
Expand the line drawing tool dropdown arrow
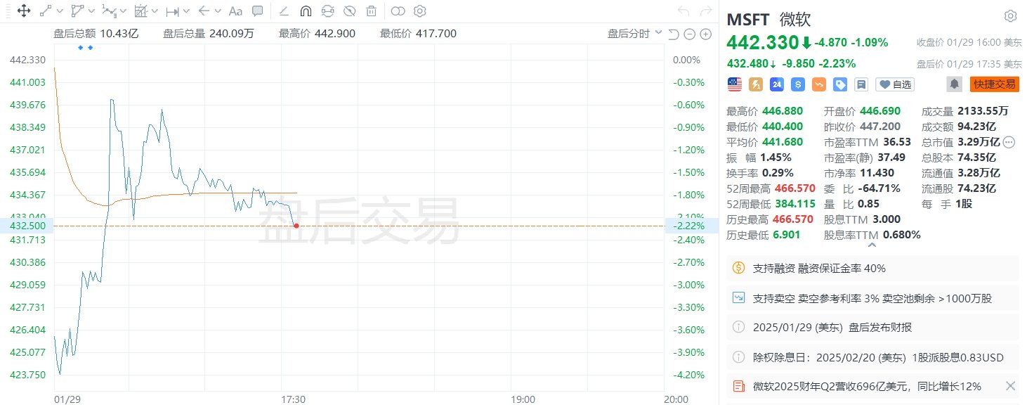pos(60,11)
